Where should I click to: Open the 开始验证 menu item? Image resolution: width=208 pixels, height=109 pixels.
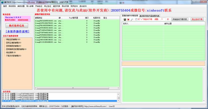pyautogui.click(x=39, y=6)
